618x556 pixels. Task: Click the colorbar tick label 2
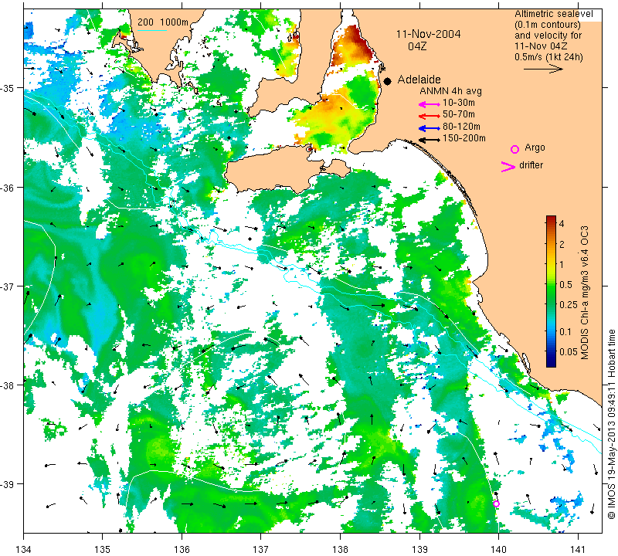coord(562,245)
